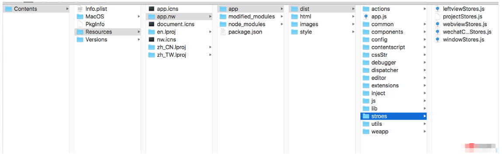
Task: Select the folder name components
Action: coord(387,32)
